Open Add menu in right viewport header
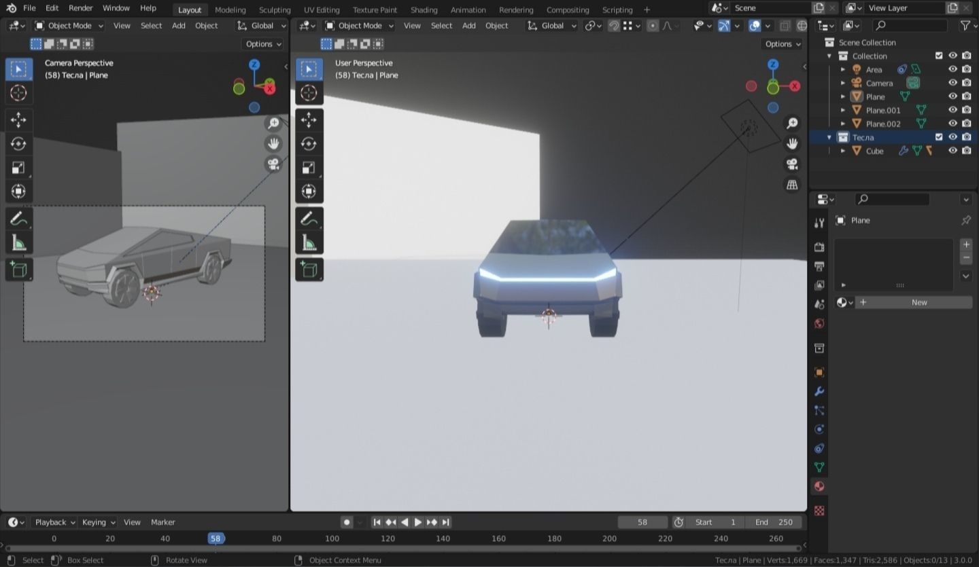This screenshot has height=567, width=979. (468, 26)
